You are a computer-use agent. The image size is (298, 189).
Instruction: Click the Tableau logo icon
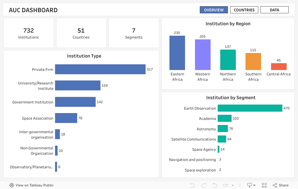click(x=12, y=185)
